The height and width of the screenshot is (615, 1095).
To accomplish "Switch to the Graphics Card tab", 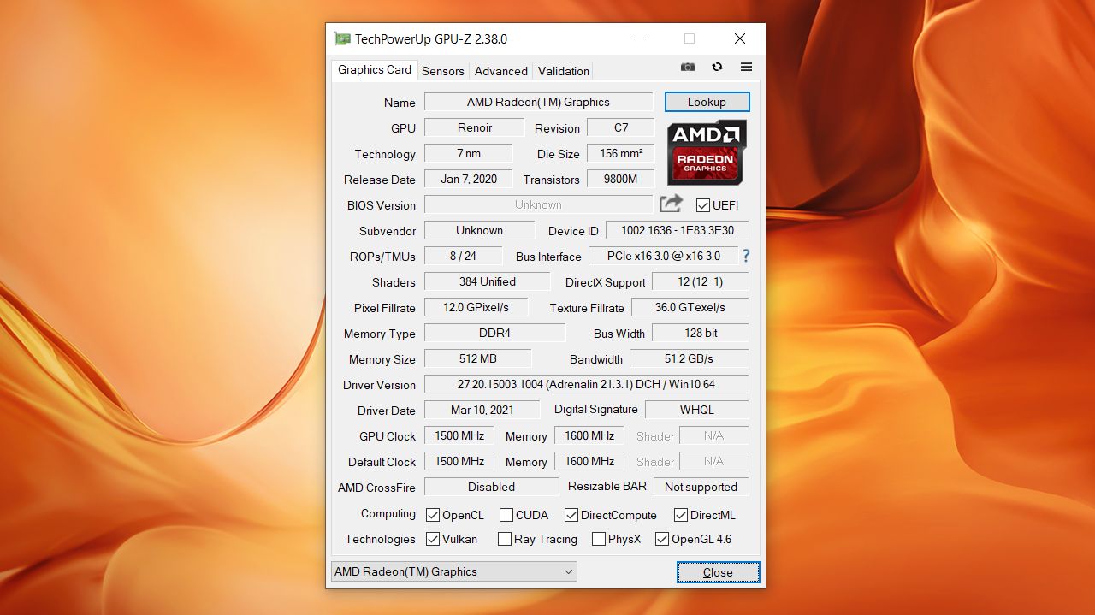I will pos(375,69).
